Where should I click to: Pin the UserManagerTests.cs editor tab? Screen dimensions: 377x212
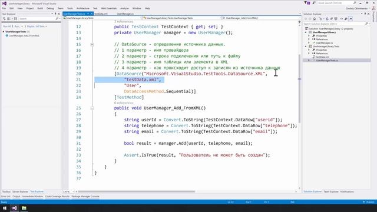click(x=88, y=14)
